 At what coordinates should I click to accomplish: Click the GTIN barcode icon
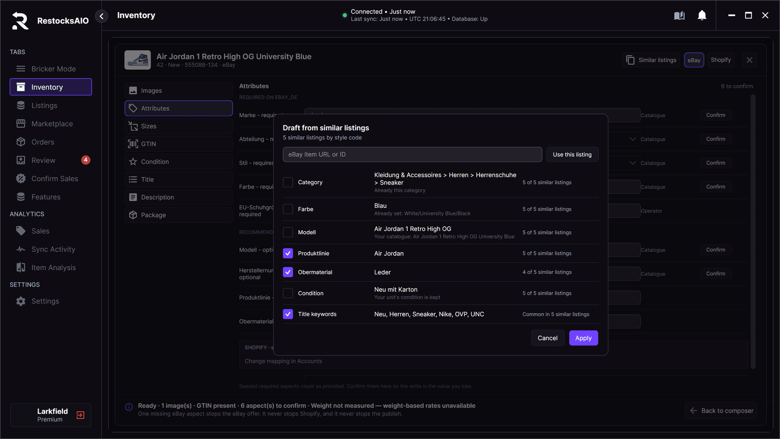pyautogui.click(x=133, y=144)
